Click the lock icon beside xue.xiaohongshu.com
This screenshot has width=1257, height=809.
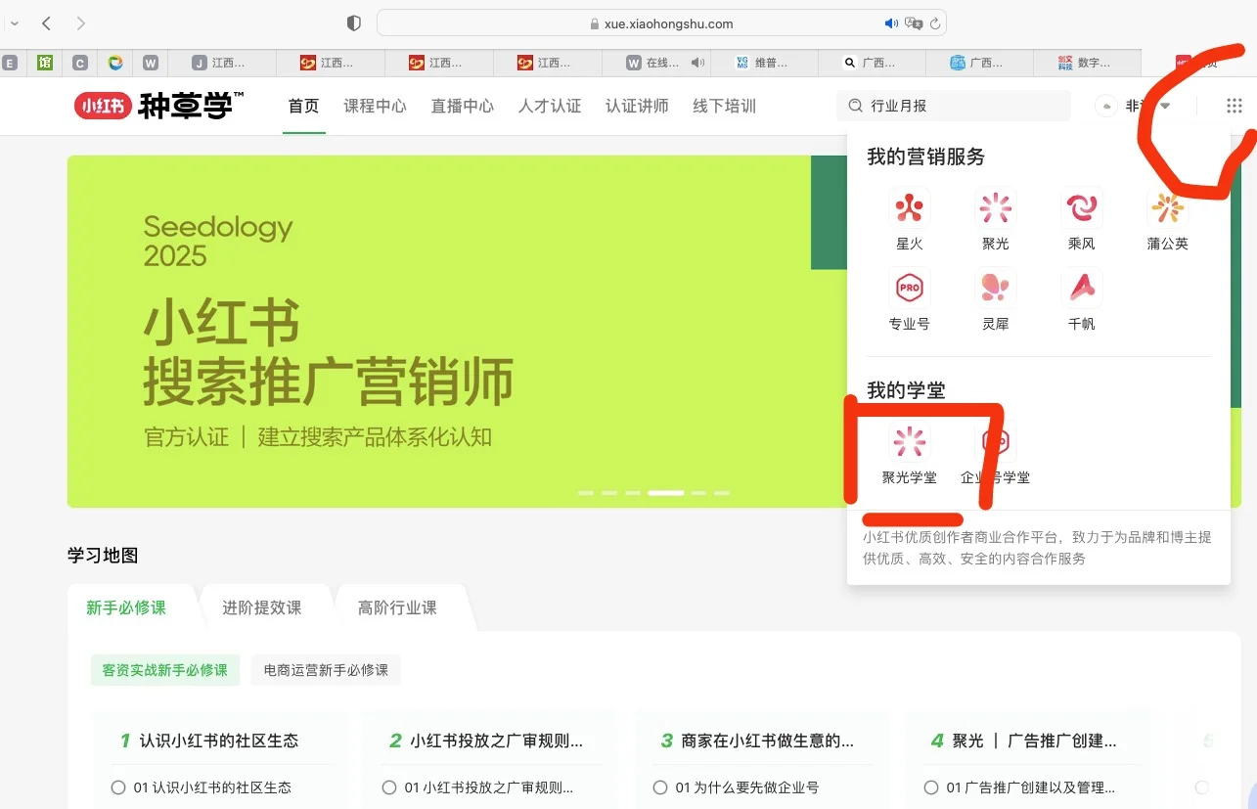595,24
